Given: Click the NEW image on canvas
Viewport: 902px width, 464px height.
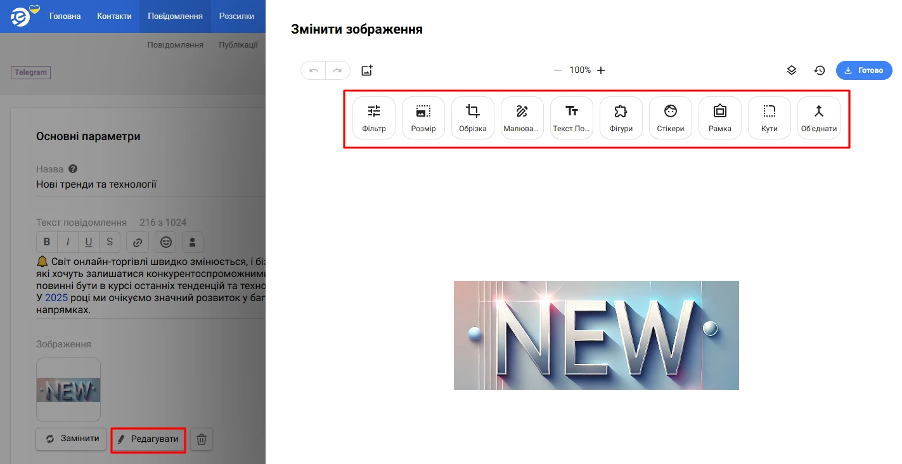Looking at the screenshot, I should (x=596, y=335).
